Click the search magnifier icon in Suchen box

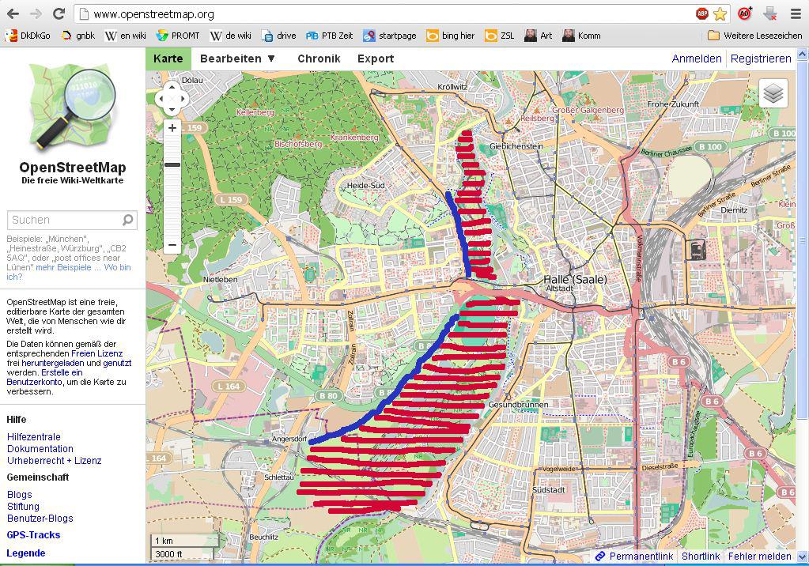click(x=128, y=220)
